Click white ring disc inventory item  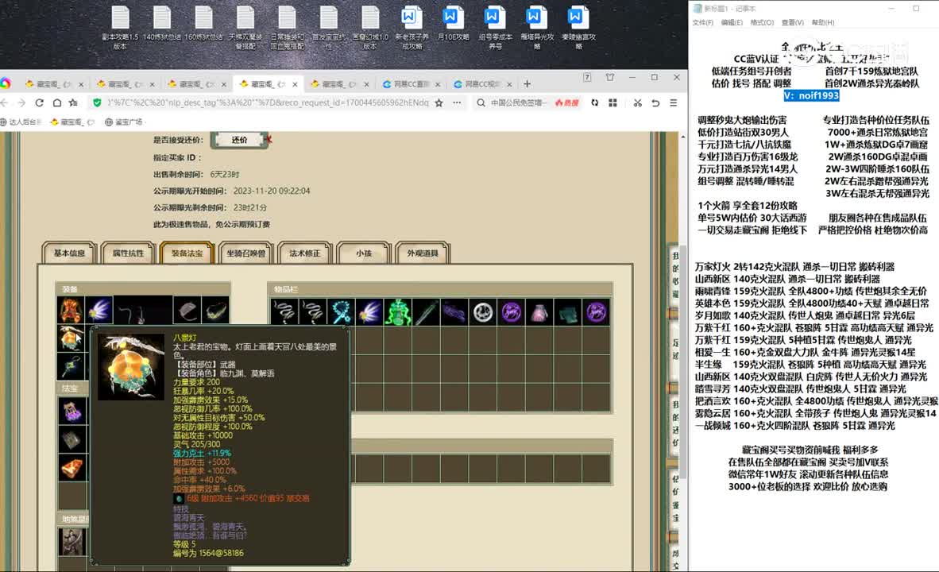click(483, 312)
